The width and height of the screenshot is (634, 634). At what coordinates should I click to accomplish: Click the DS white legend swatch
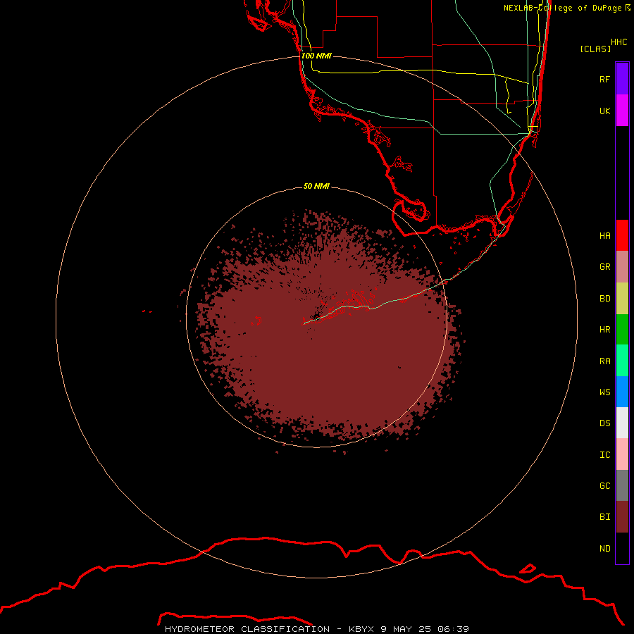tap(622, 423)
